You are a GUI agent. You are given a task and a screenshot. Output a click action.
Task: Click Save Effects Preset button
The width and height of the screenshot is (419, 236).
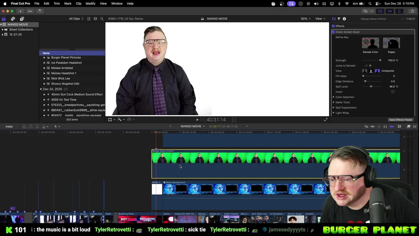(x=400, y=120)
